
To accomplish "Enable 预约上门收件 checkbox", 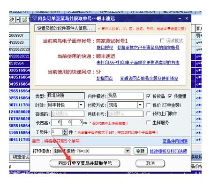I will 148,113.
